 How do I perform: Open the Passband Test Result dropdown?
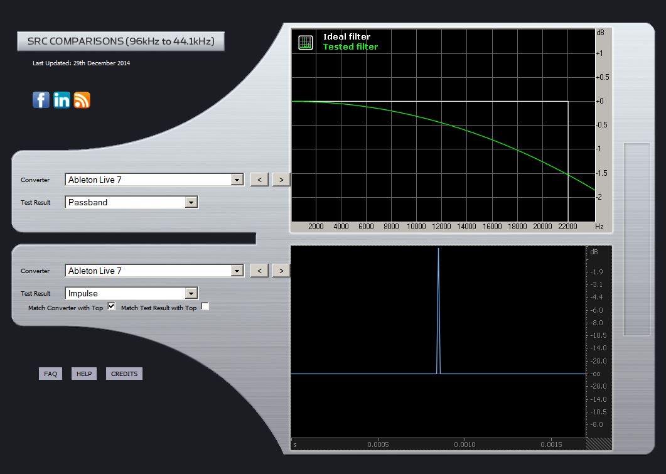point(131,202)
